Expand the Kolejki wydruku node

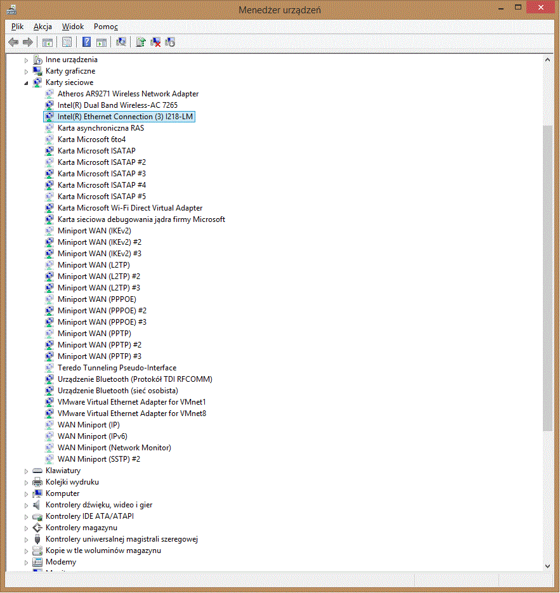[x=26, y=483]
